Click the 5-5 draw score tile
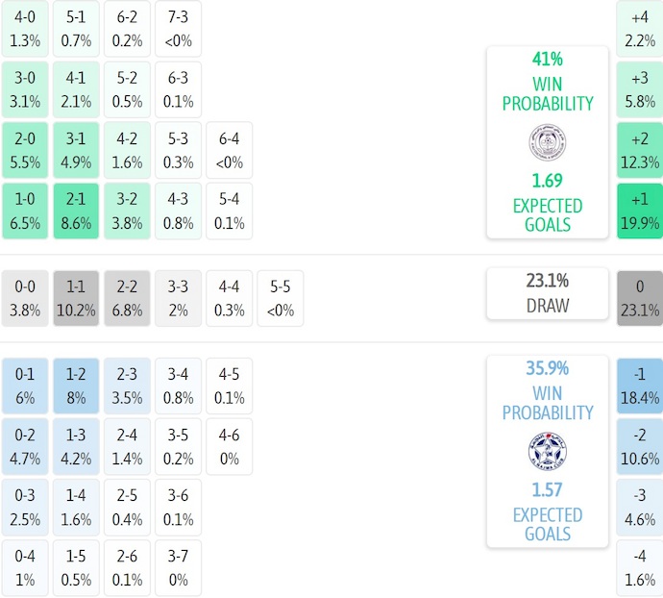Screen dimensions: 663x598 pos(281,298)
